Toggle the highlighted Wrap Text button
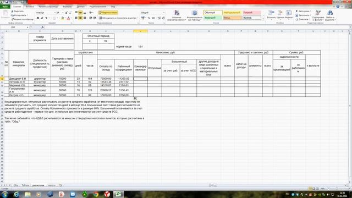352x198 pixels. [108, 13]
